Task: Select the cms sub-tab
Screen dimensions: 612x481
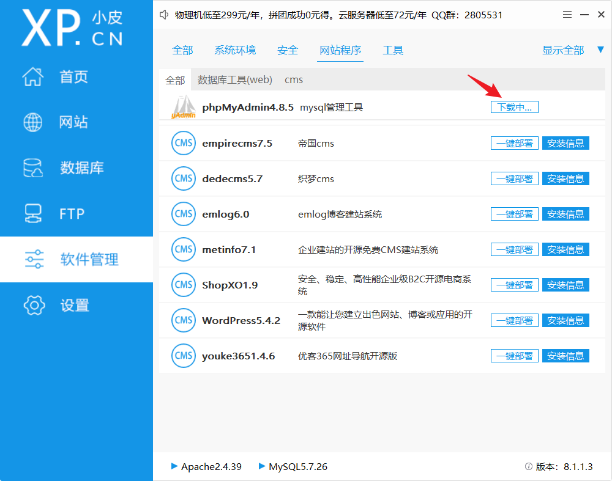Action: 294,80
